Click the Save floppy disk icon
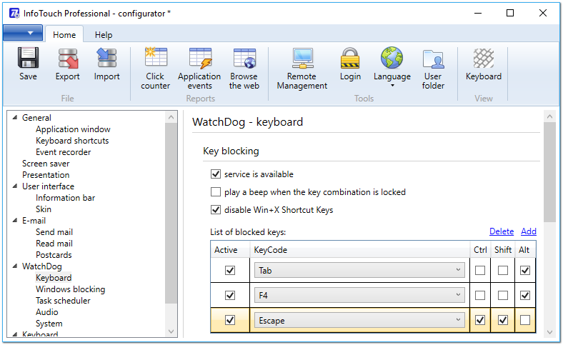Image resolution: width=563 pixels, height=345 pixels. (28, 58)
